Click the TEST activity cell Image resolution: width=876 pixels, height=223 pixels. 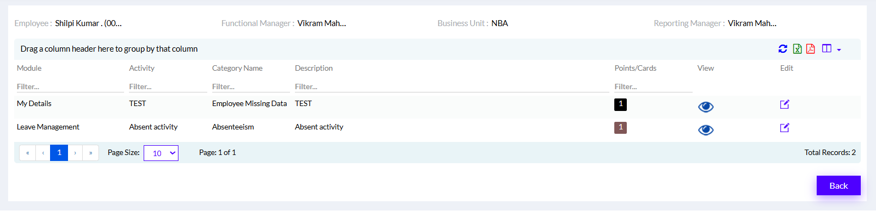pos(138,103)
